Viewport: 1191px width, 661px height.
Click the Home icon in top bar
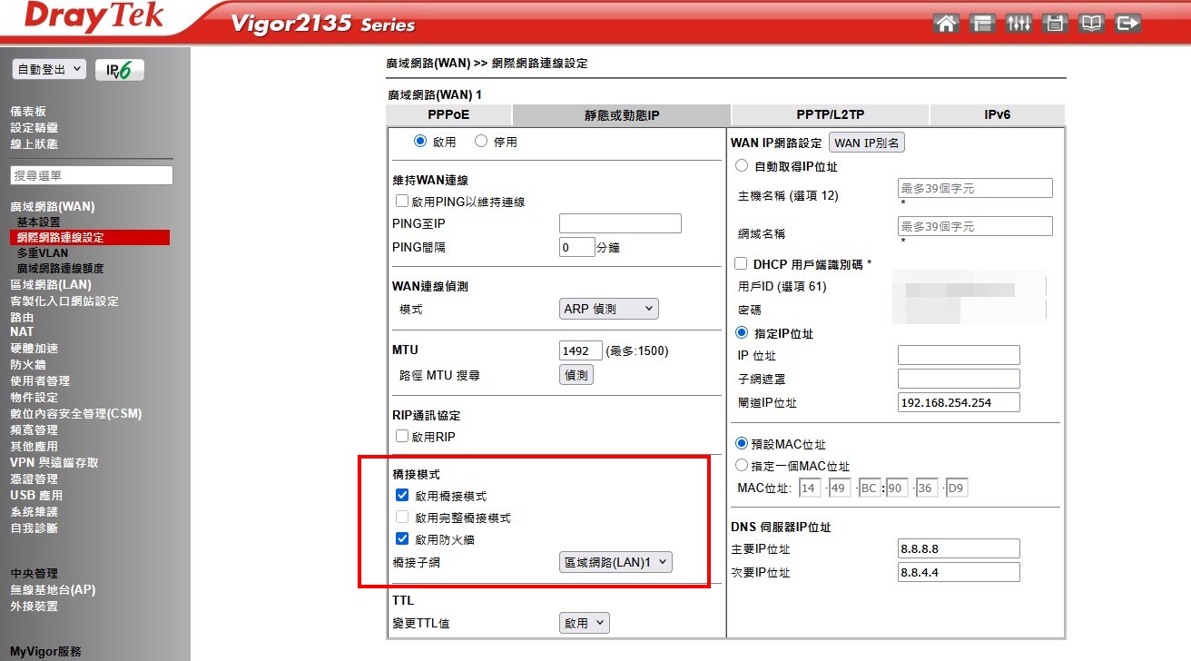click(946, 24)
